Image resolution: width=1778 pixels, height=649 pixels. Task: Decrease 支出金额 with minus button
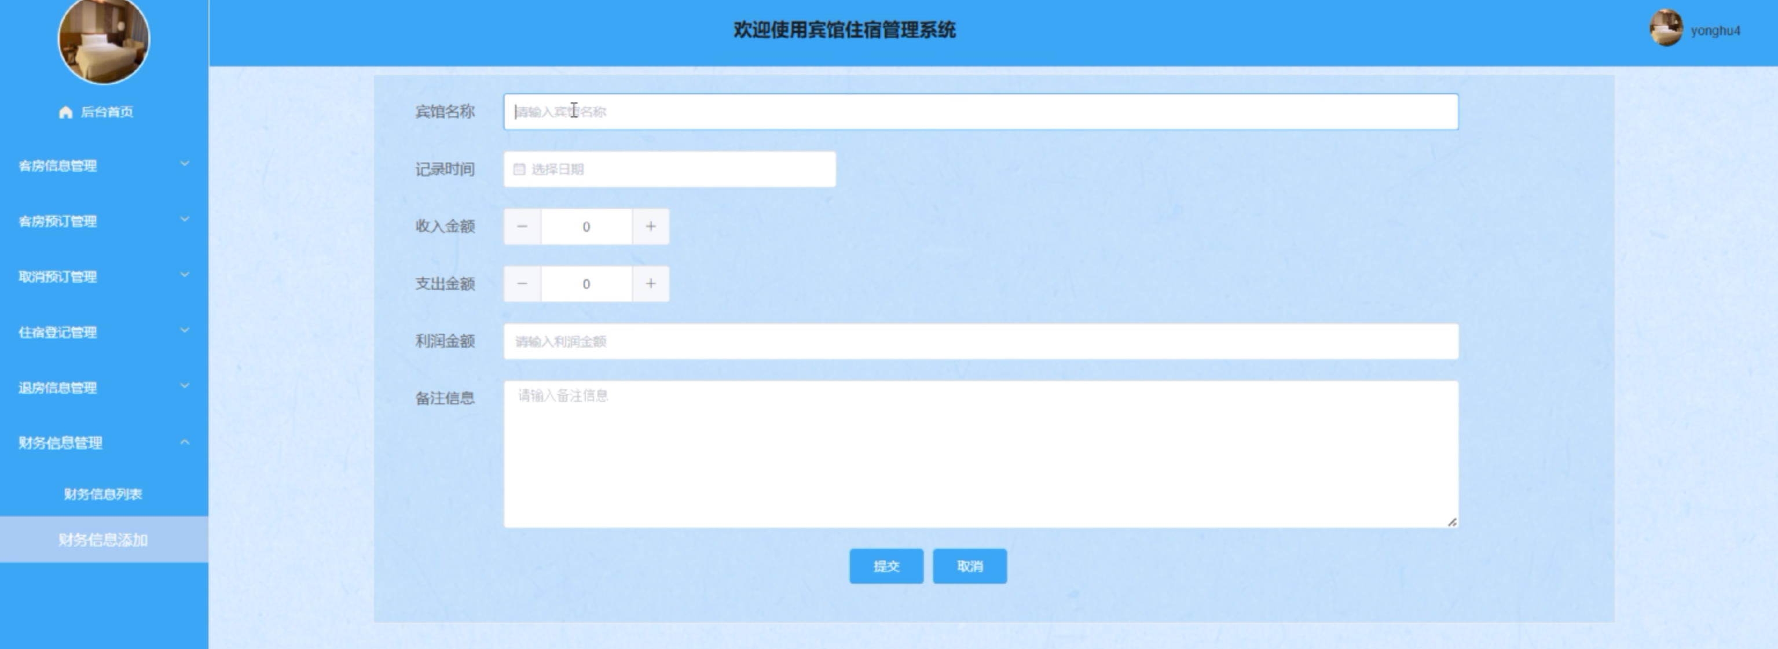tap(522, 283)
